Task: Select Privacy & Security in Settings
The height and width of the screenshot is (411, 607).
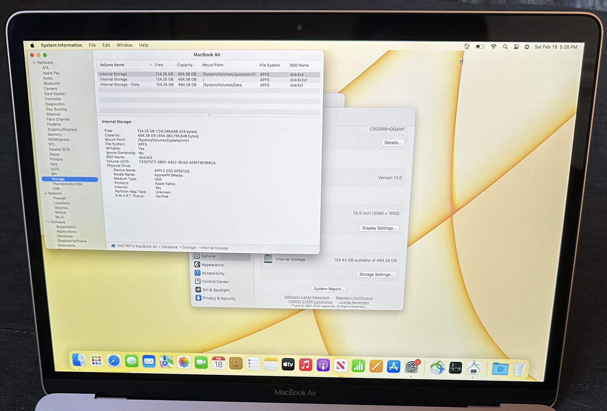Action: click(219, 298)
